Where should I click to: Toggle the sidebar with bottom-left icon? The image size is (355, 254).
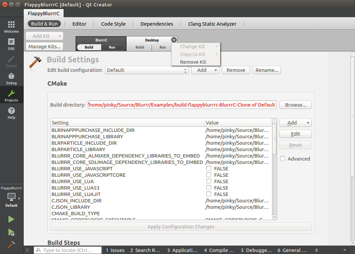coord(28,250)
